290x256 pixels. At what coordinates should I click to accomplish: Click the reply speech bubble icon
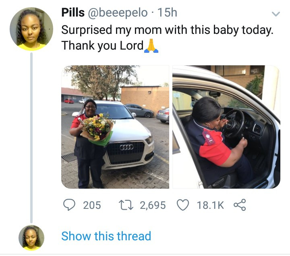click(x=69, y=205)
